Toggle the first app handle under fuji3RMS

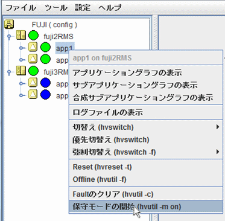pos(21,83)
